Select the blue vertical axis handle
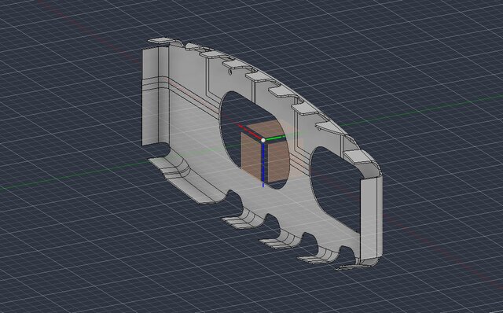 coord(263,164)
